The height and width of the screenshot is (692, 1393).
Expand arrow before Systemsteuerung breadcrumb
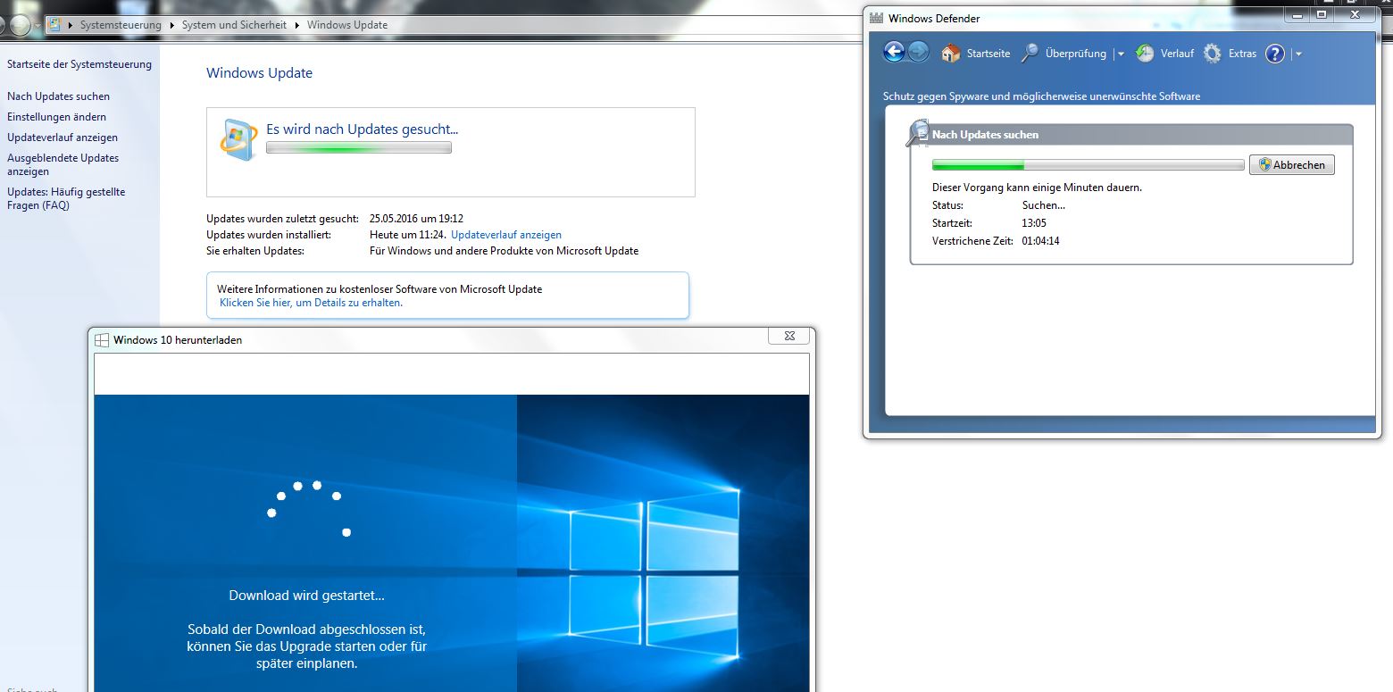71,25
